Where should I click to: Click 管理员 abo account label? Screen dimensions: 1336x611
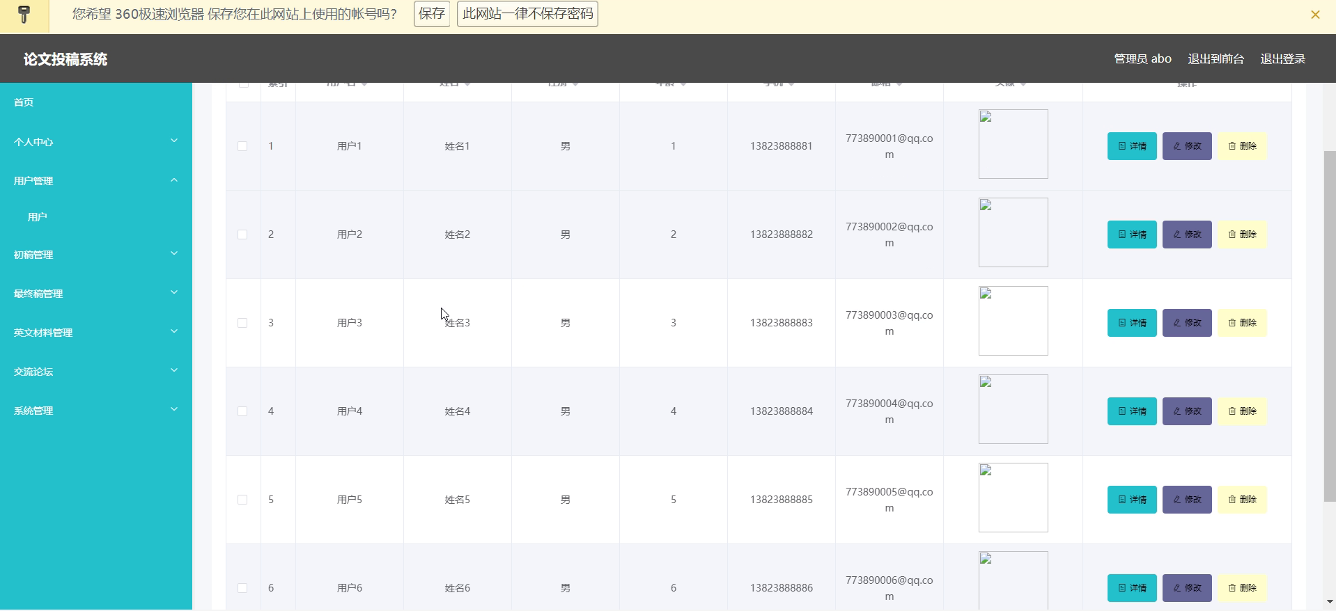[x=1142, y=59]
